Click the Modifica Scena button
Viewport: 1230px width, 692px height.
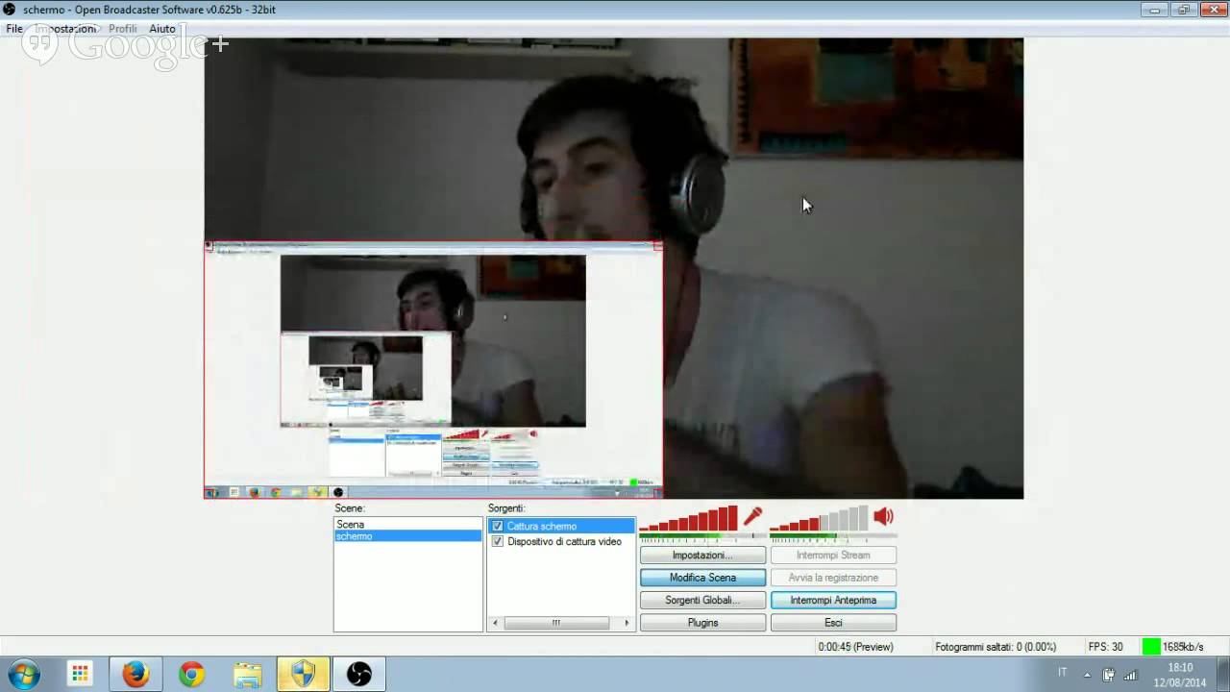702,578
